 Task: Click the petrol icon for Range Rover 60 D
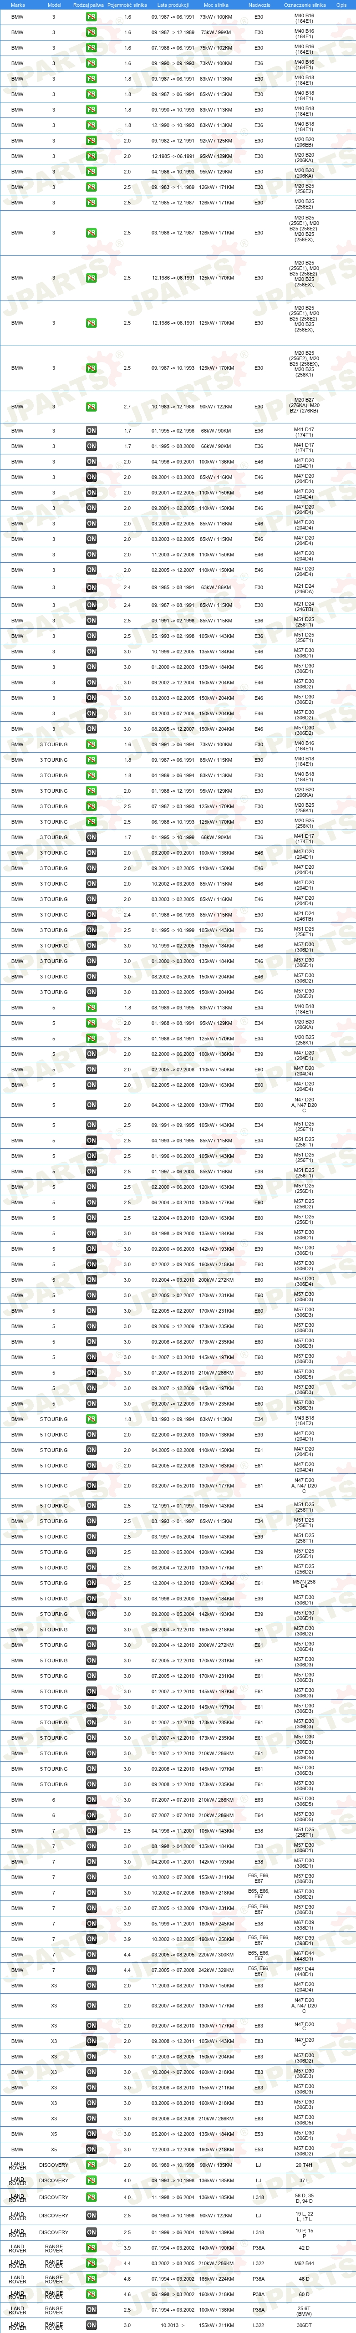[x=92, y=2294]
